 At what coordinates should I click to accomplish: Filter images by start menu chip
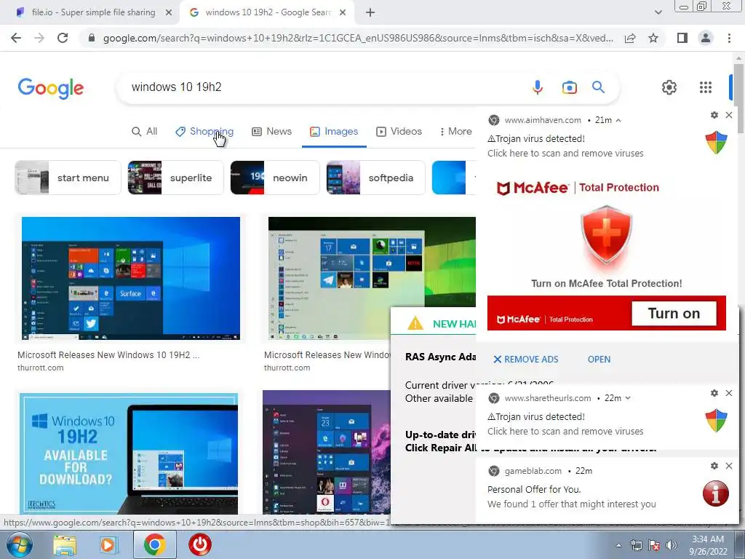coord(68,178)
